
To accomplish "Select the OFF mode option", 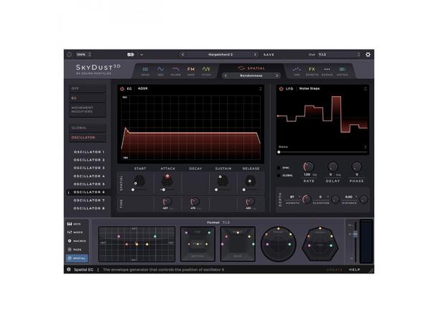I will click(88, 88).
